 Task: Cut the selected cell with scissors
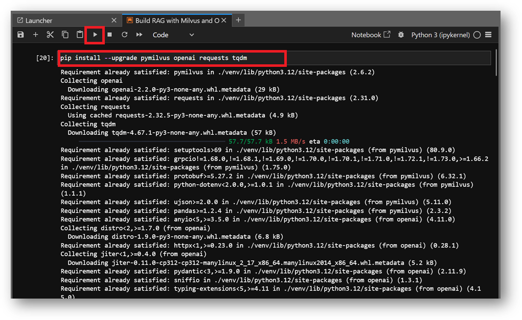(50, 35)
